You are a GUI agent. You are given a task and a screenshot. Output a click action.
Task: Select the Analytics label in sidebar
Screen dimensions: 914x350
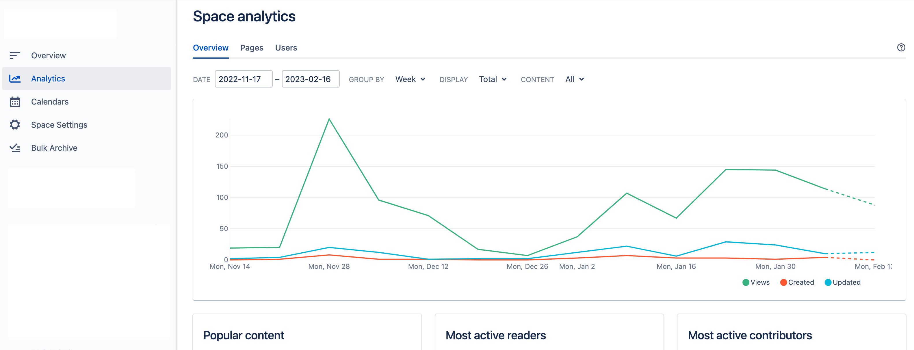48,78
